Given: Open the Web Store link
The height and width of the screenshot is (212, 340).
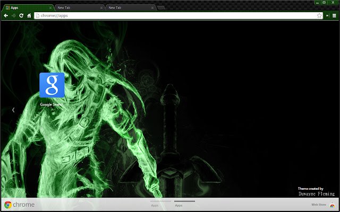Looking at the screenshot, I should (323, 205).
